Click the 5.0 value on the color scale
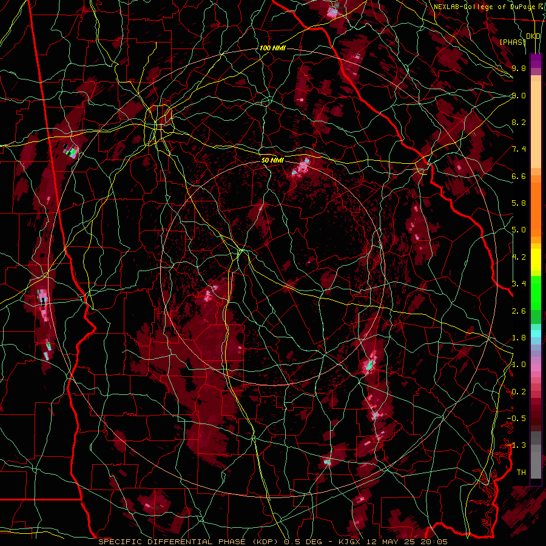The image size is (546, 546). pyautogui.click(x=519, y=230)
